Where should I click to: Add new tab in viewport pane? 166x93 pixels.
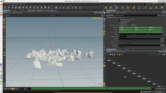pos(58,10)
